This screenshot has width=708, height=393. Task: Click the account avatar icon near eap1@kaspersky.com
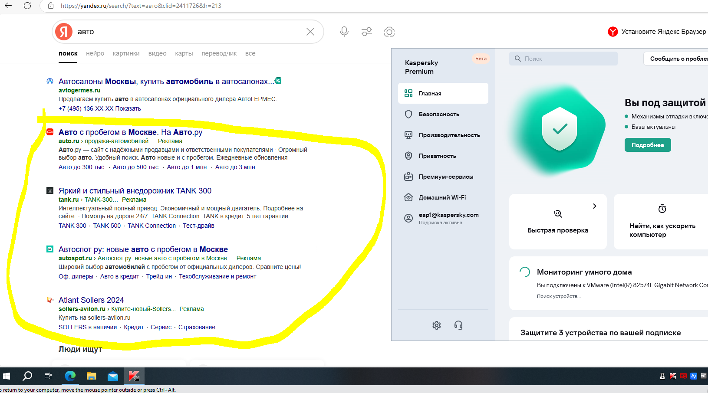(x=408, y=218)
